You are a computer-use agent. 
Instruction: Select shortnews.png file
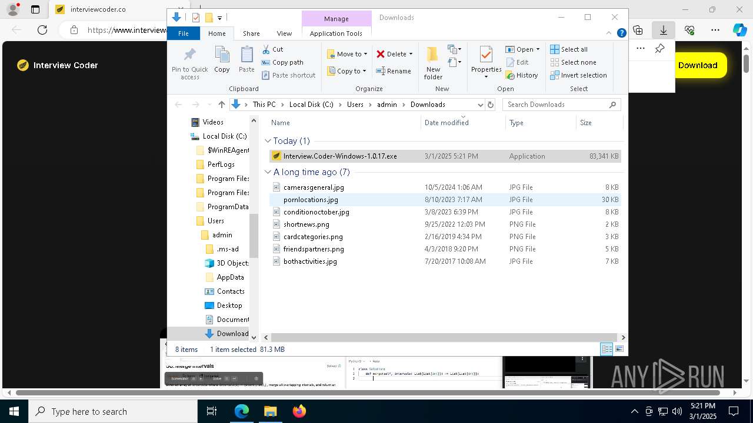445,224
